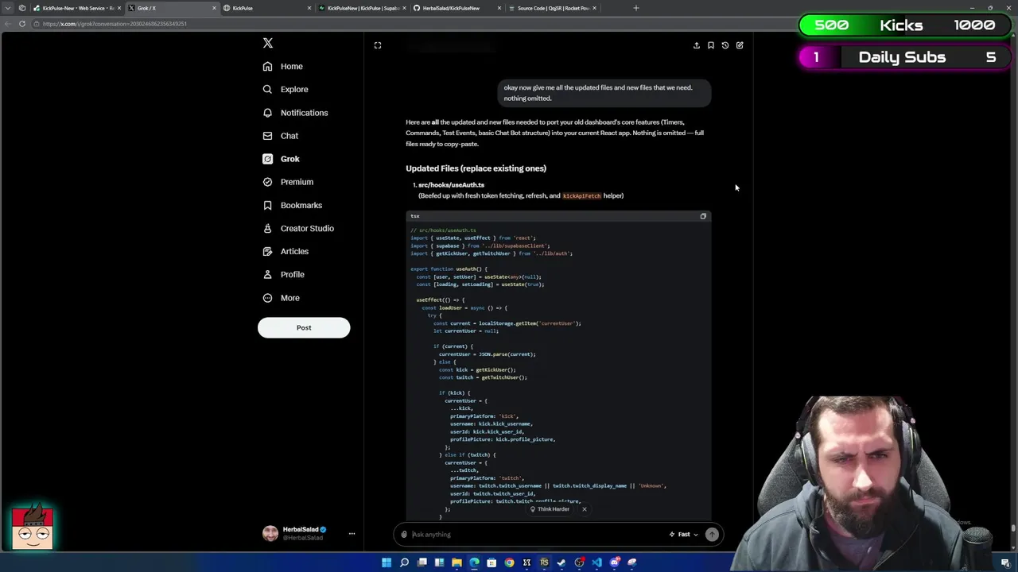The width and height of the screenshot is (1018, 572).
Task: Click the X logo in sidebar
Action: point(268,43)
